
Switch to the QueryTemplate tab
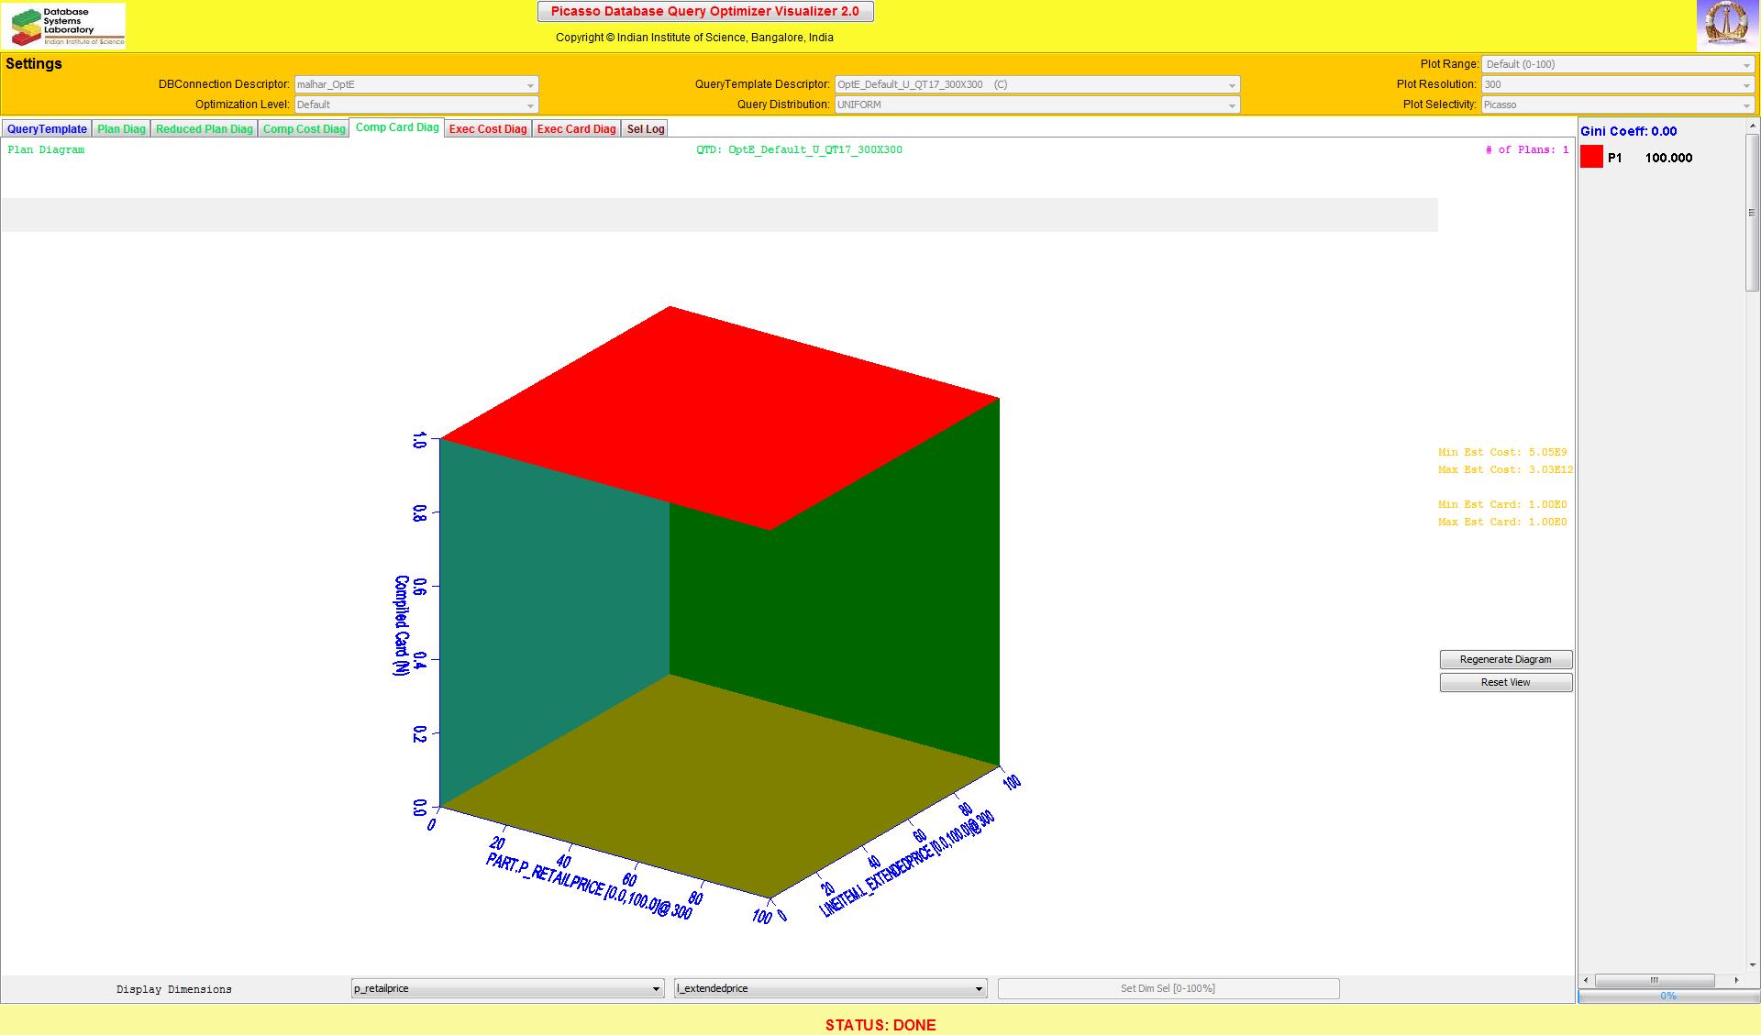click(47, 129)
